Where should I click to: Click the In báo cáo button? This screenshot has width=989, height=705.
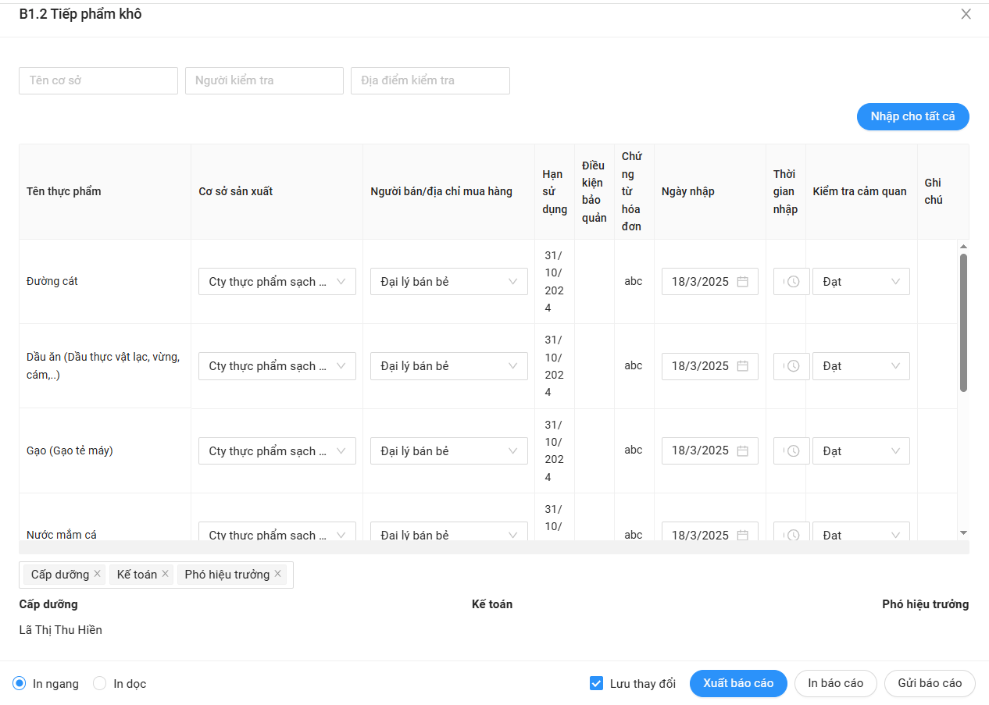click(x=835, y=683)
